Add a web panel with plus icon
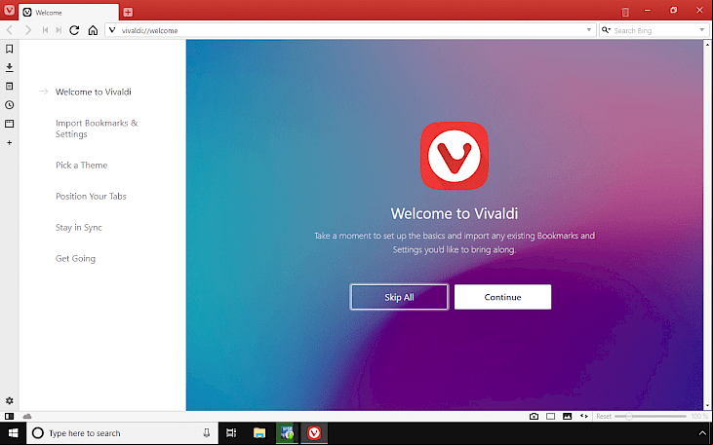 click(9, 142)
